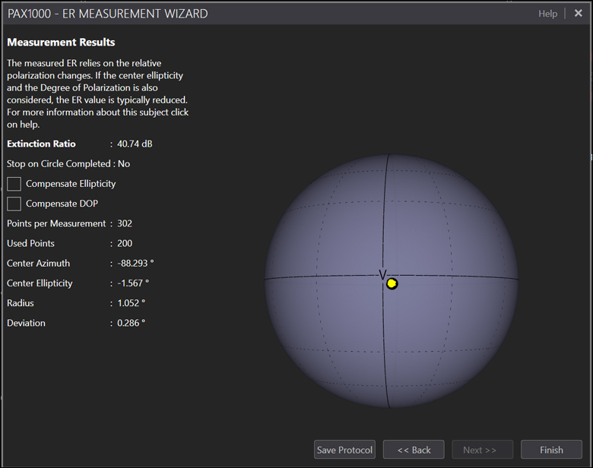
Task: Click the Center Ellipticity value -1.567°
Action: [133, 283]
